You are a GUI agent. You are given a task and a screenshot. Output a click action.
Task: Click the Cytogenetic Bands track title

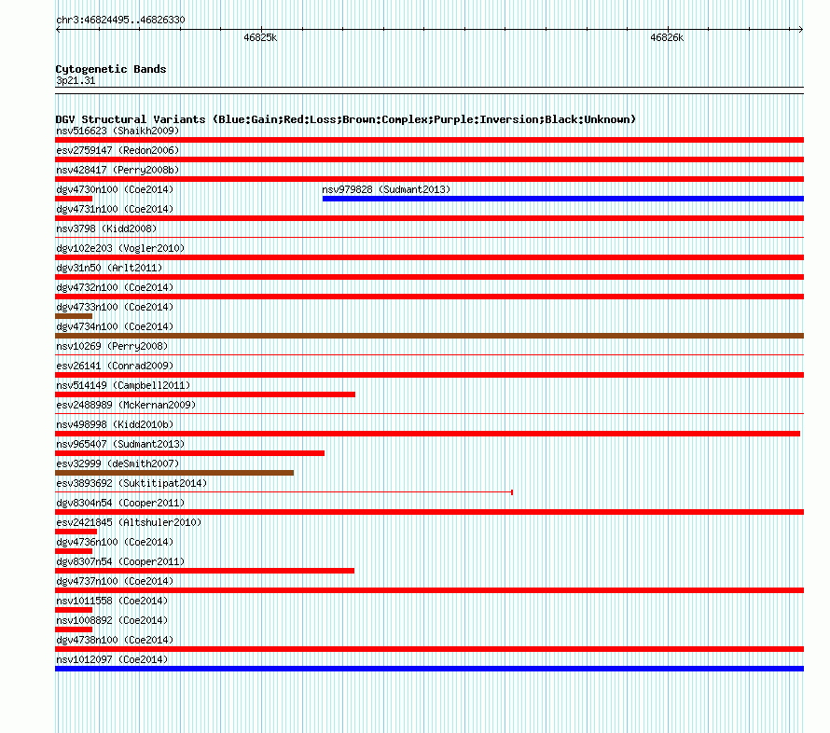pos(111,69)
